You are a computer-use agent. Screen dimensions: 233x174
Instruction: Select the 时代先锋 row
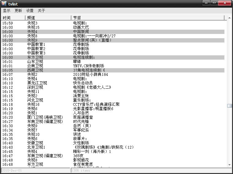click(x=113, y=122)
